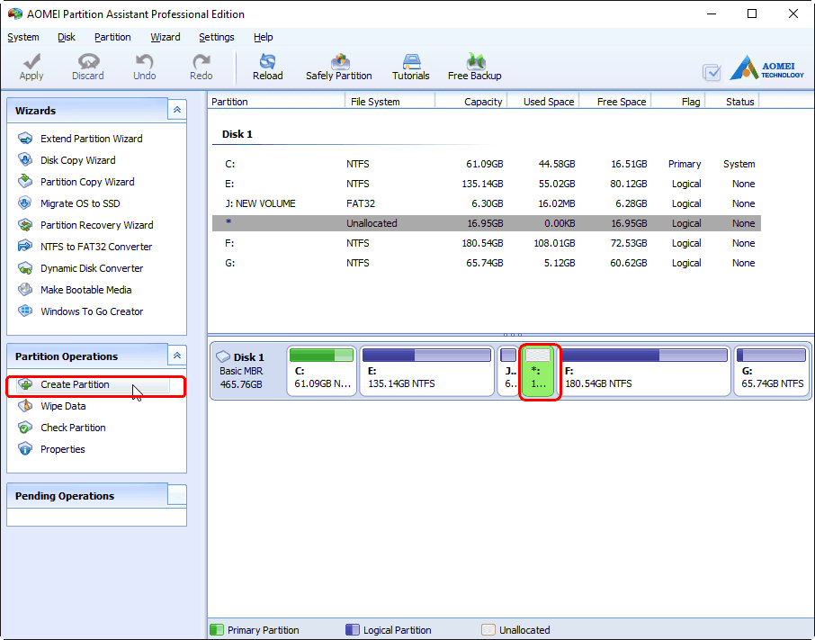
Task: Open the System menu
Action: coord(22,37)
